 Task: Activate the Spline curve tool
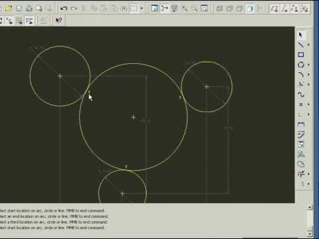pyautogui.click(x=300, y=94)
